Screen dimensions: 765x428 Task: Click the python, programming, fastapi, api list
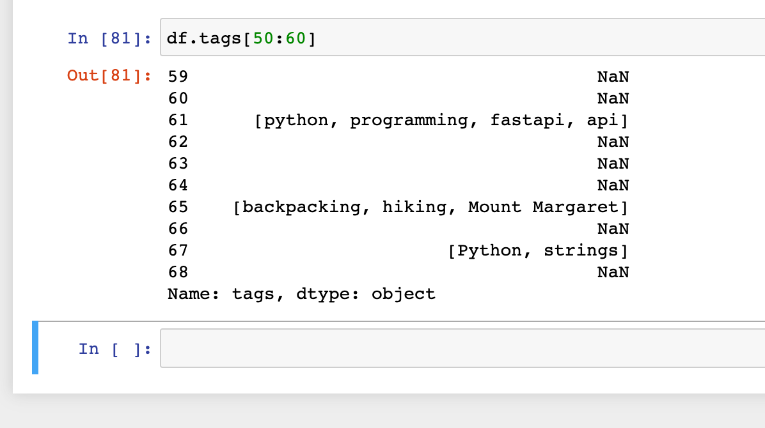[441, 120]
